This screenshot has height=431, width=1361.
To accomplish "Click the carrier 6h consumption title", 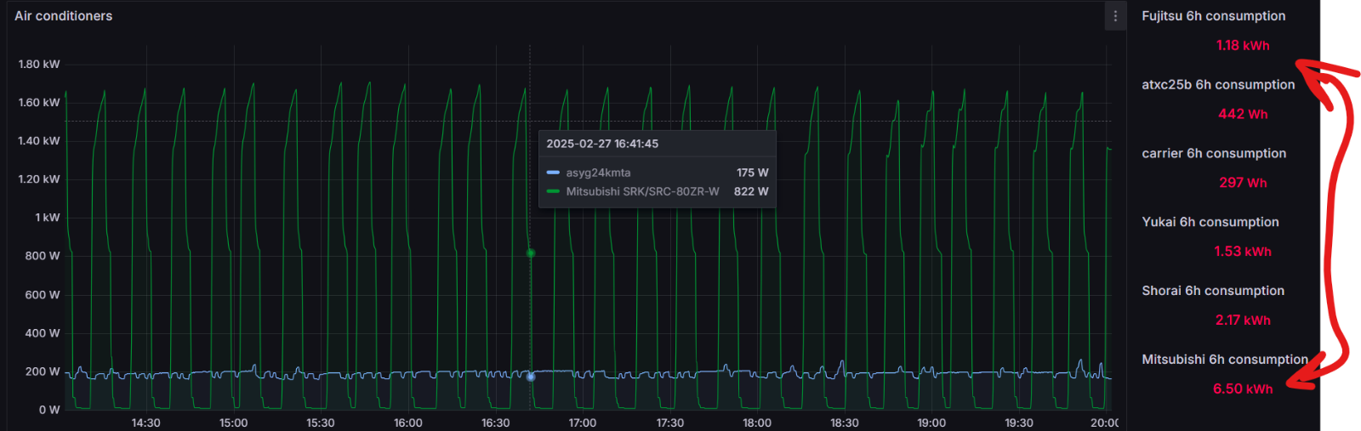I will (x=1214, y=154).
